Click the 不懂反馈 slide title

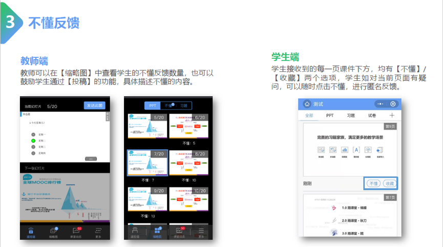[54, 23]
